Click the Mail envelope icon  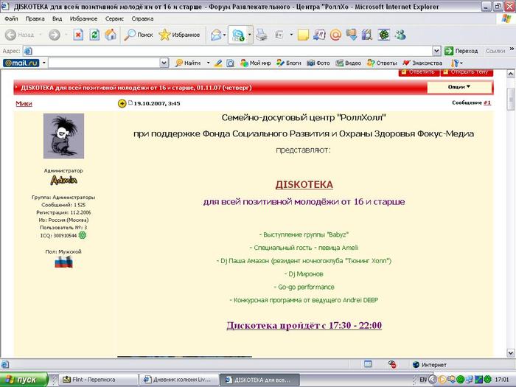(216, 35)
